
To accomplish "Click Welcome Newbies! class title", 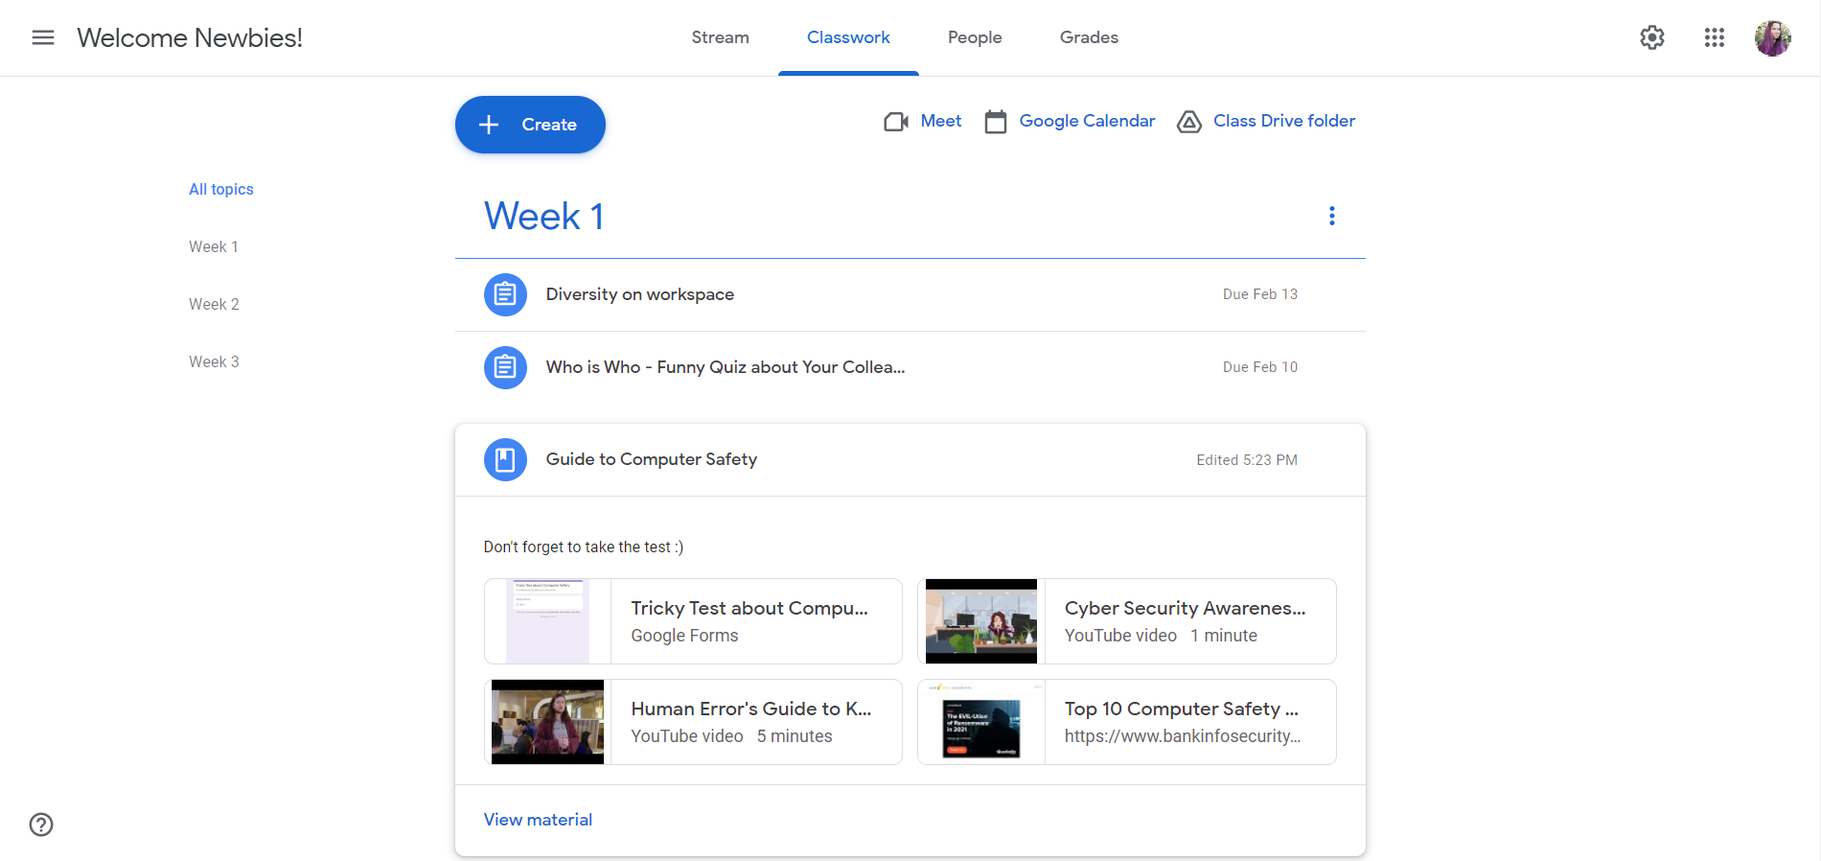I will 190,37.
